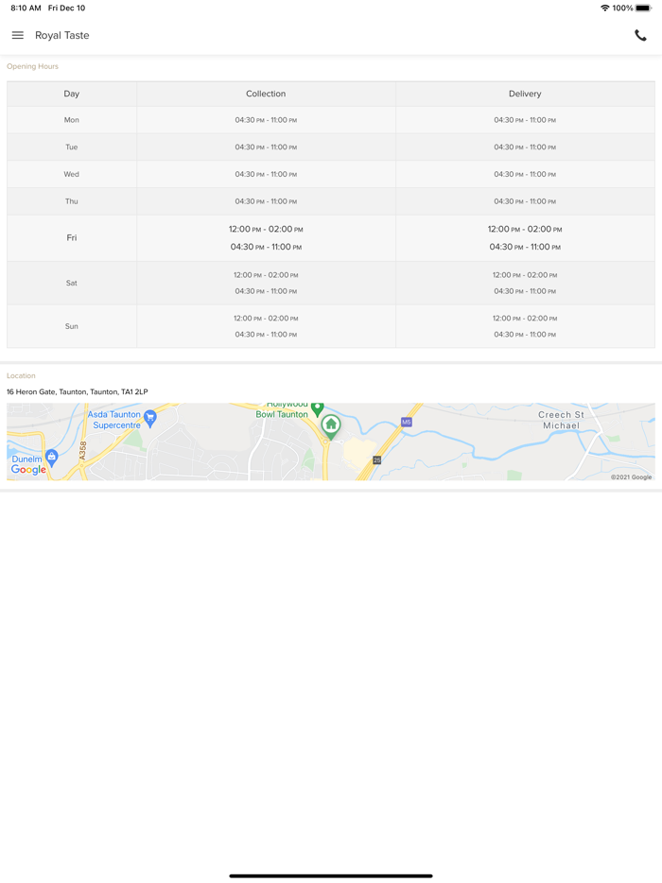The width and height of the screenshot is (662, 883).
Task: Tap the address 16 Heron Gate text
Action: (78, 391)
